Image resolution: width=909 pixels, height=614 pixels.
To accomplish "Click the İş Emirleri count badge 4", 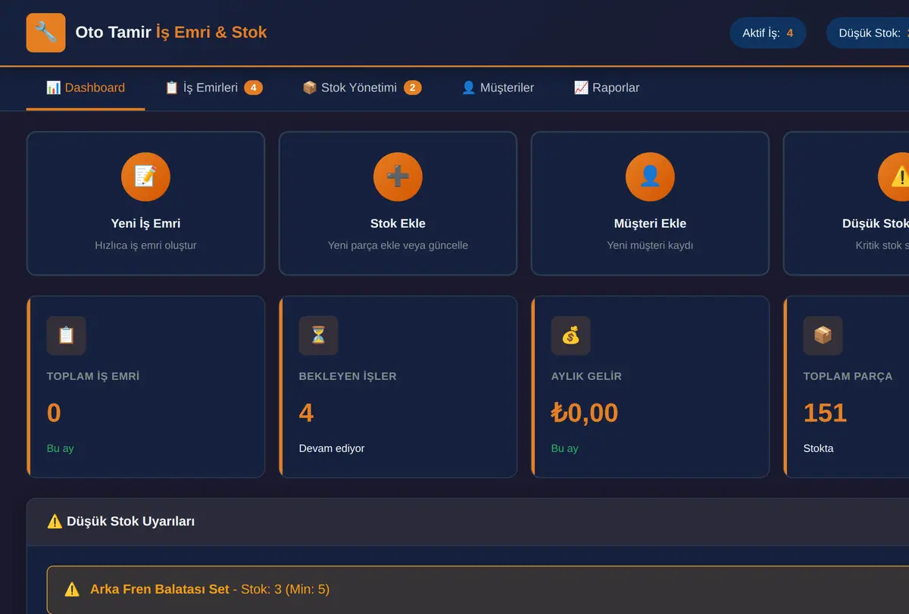I will (x=253, y=88).
